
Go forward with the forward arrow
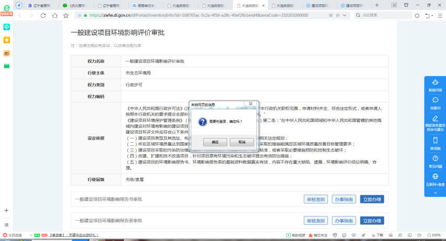[x=31, y=16]
